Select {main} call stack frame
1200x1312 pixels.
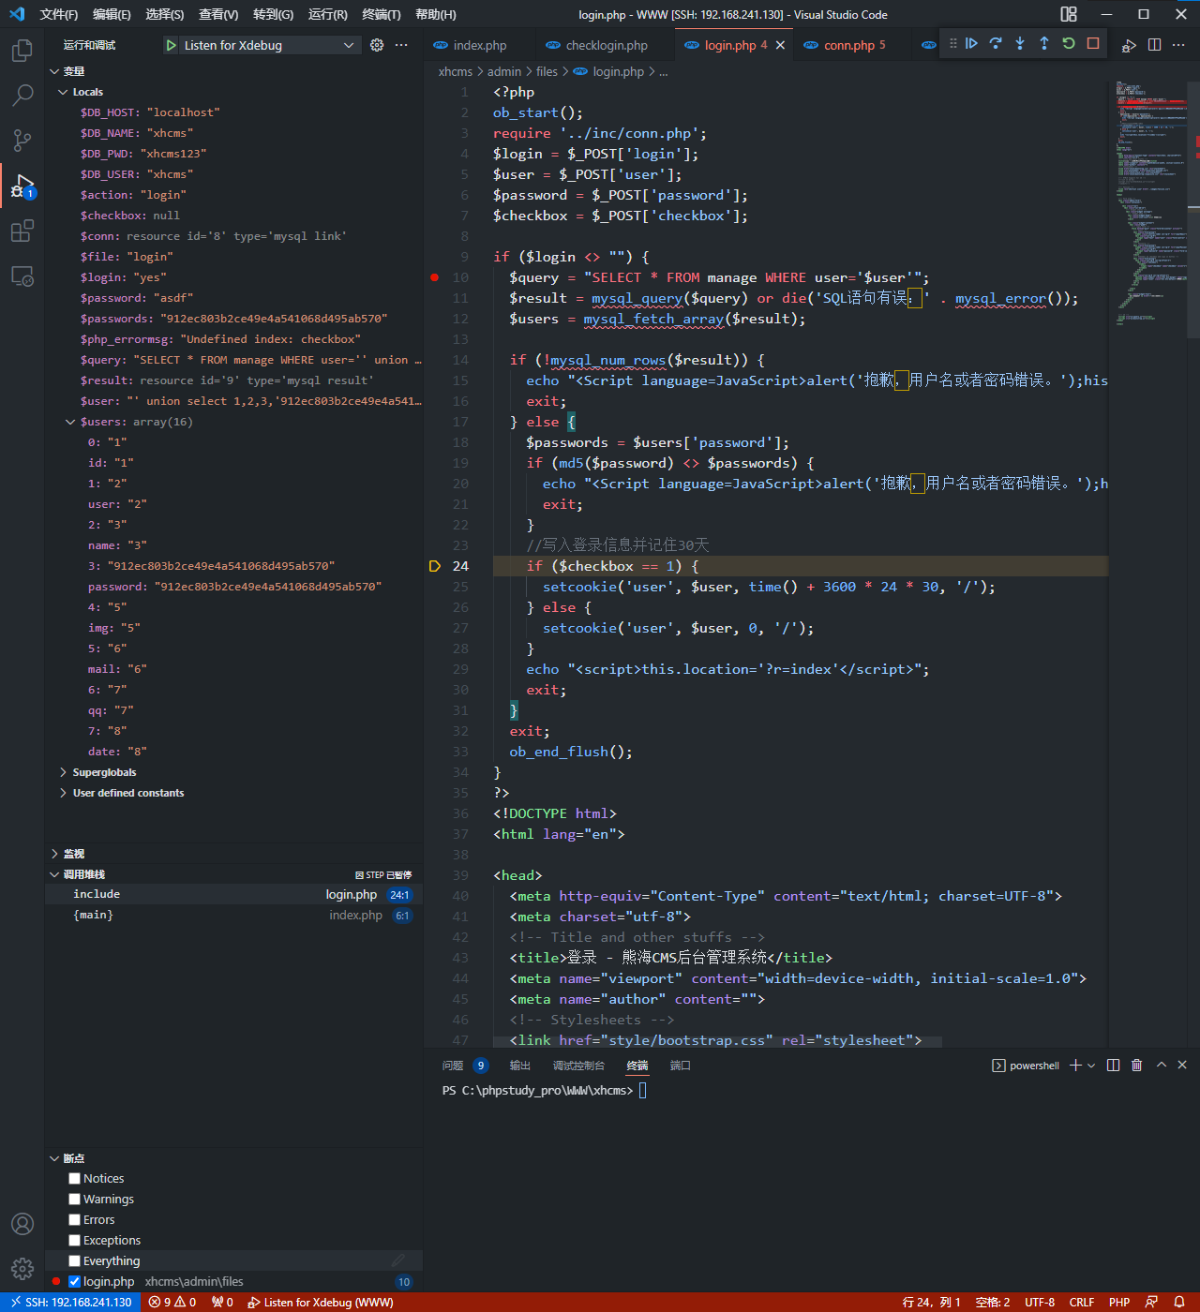(233, 916)
